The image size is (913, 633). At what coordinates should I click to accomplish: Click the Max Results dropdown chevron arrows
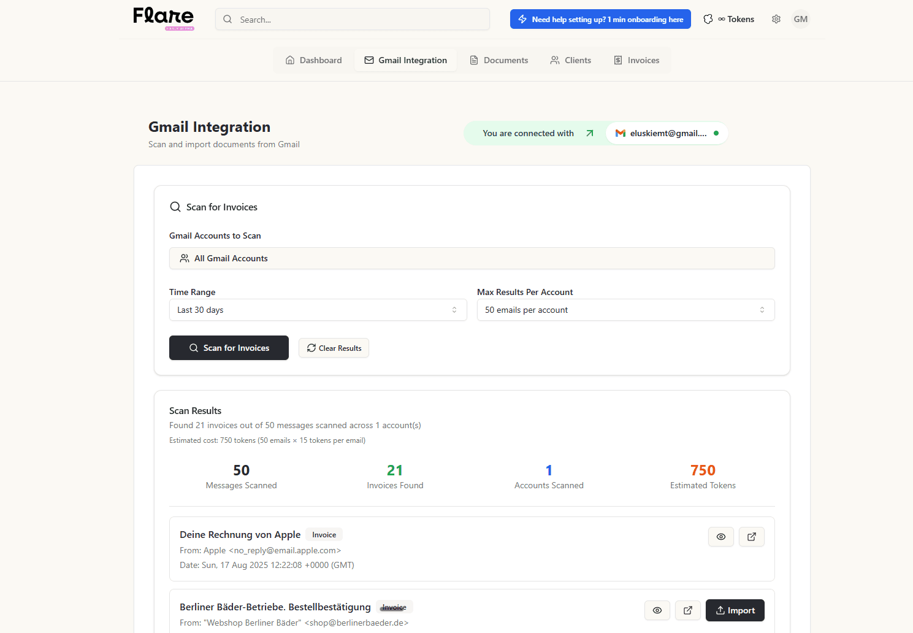(762, 310)
